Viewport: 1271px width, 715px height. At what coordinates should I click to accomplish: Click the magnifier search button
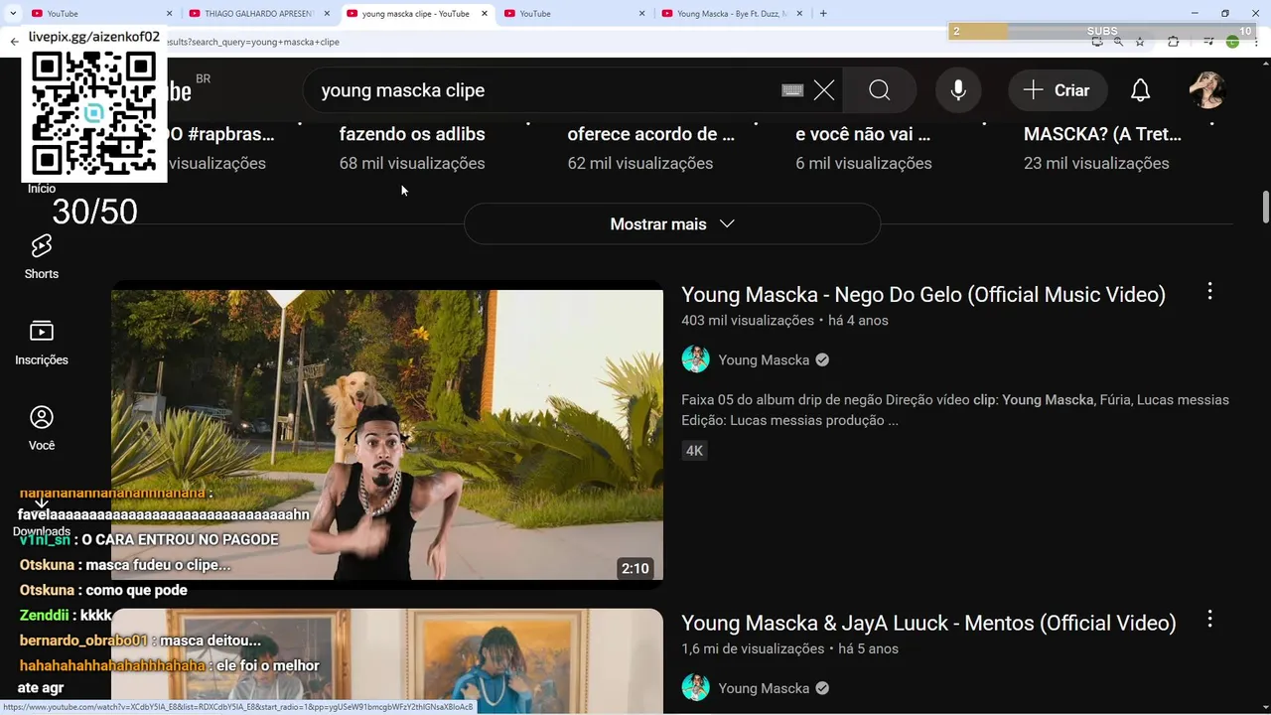pos(880,90)
